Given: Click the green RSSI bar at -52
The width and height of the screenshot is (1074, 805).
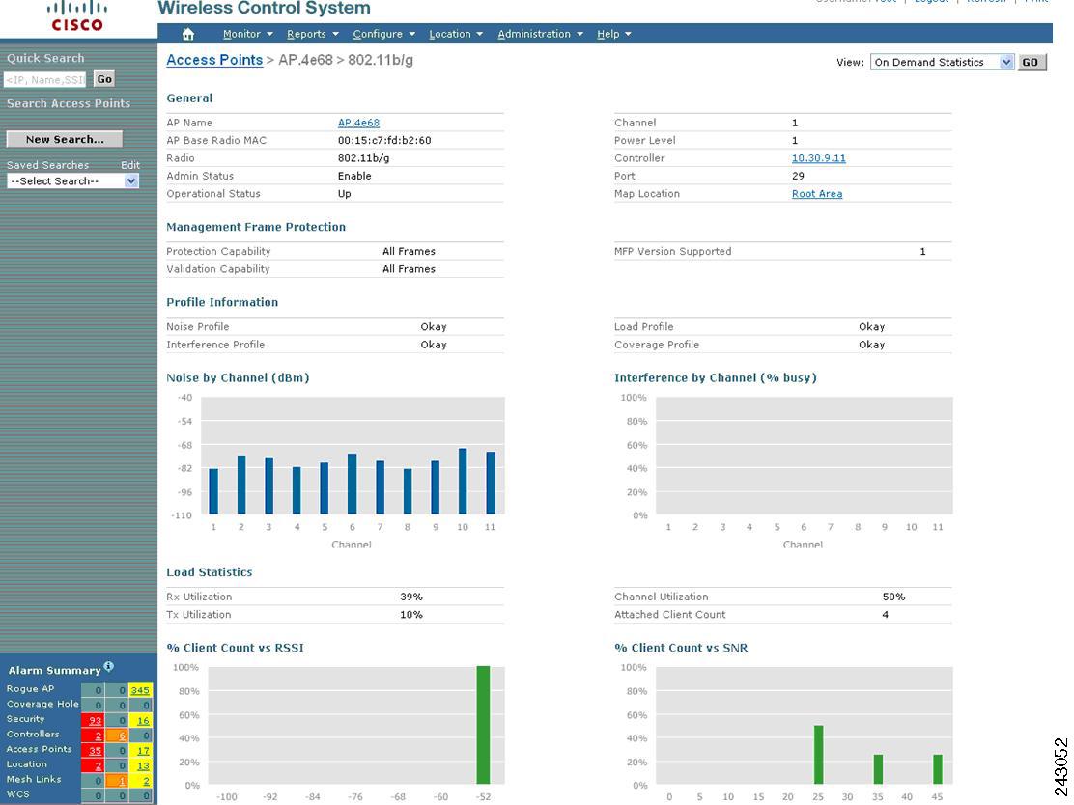Looking at the screenshot, I should coord(484,725).
